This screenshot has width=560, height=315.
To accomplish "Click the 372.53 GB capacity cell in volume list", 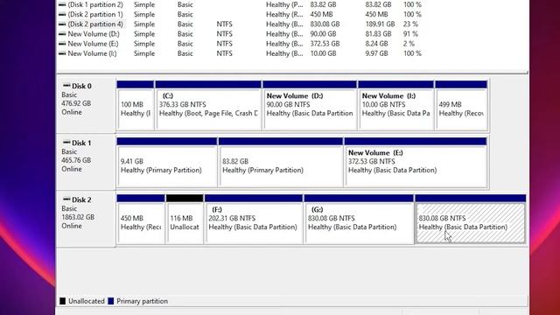I will pos(325,44).
